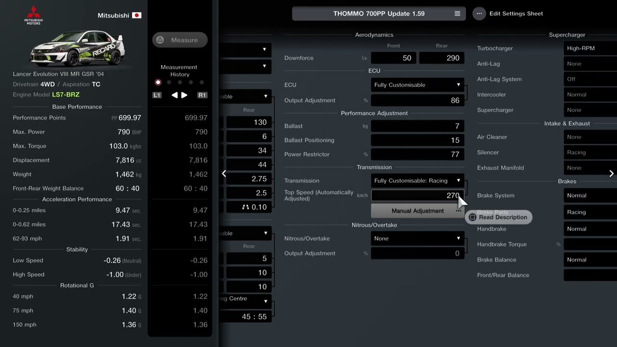617x347 pixels.
Task: Click the Measure button
Action: click(x=180, y=40)
